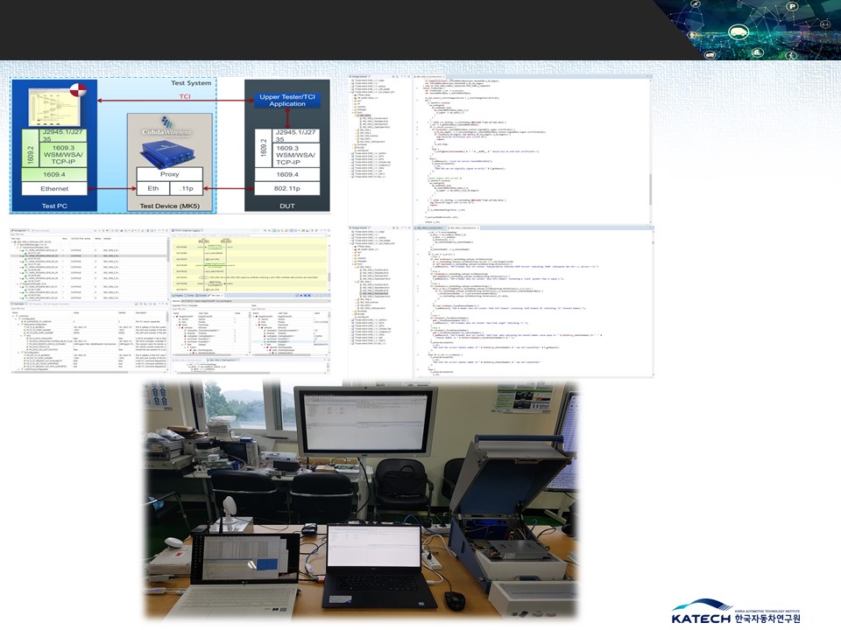Viewport: 841px width, 630px height.
Task: Click the "1609.4" box in DUT
Action: click(287, 175)
